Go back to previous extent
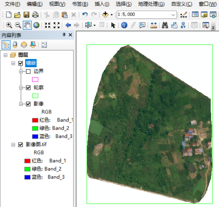 click(68, 25)
